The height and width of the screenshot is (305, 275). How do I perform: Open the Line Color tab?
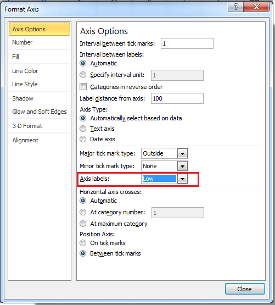(x=40, y=71)
